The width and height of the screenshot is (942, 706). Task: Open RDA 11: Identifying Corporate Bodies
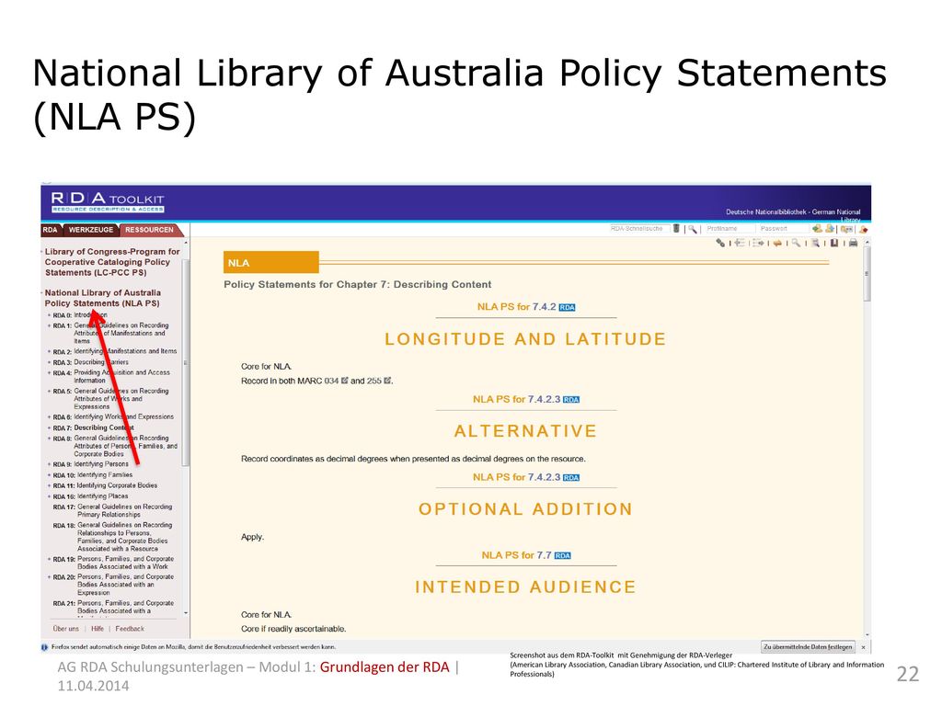pos(105,485)
